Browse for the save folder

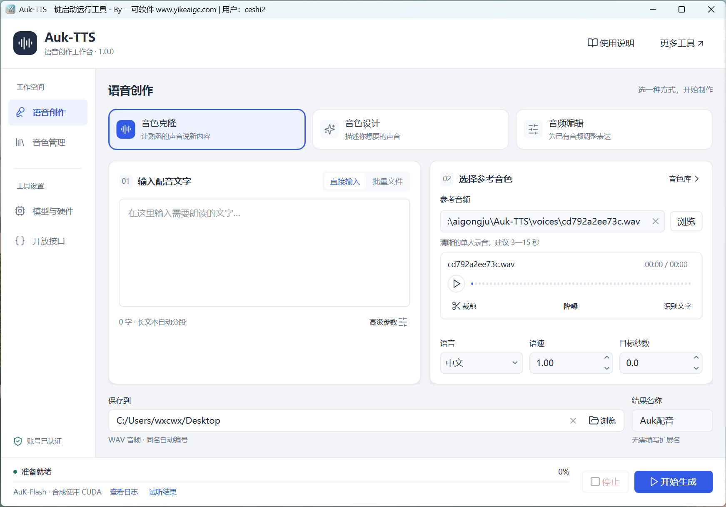(x=602, y=420)
